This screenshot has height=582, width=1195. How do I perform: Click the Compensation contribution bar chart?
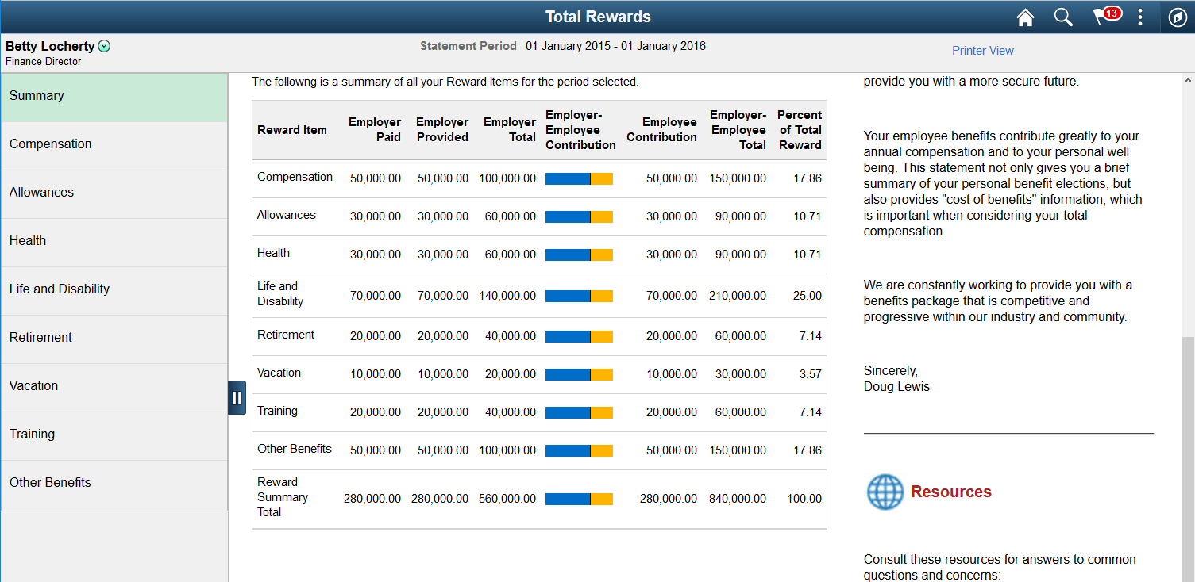coord(579,178)
